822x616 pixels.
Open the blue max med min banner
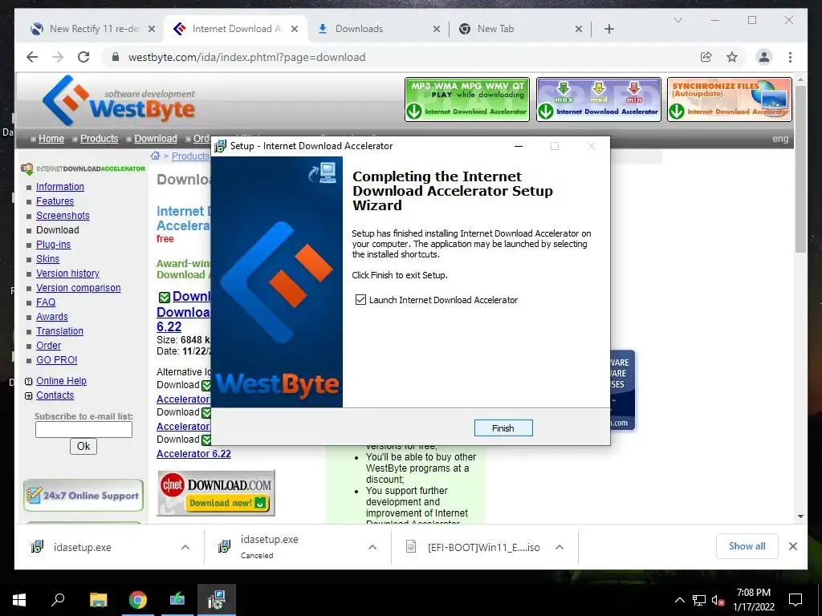(x=598, y=99)
